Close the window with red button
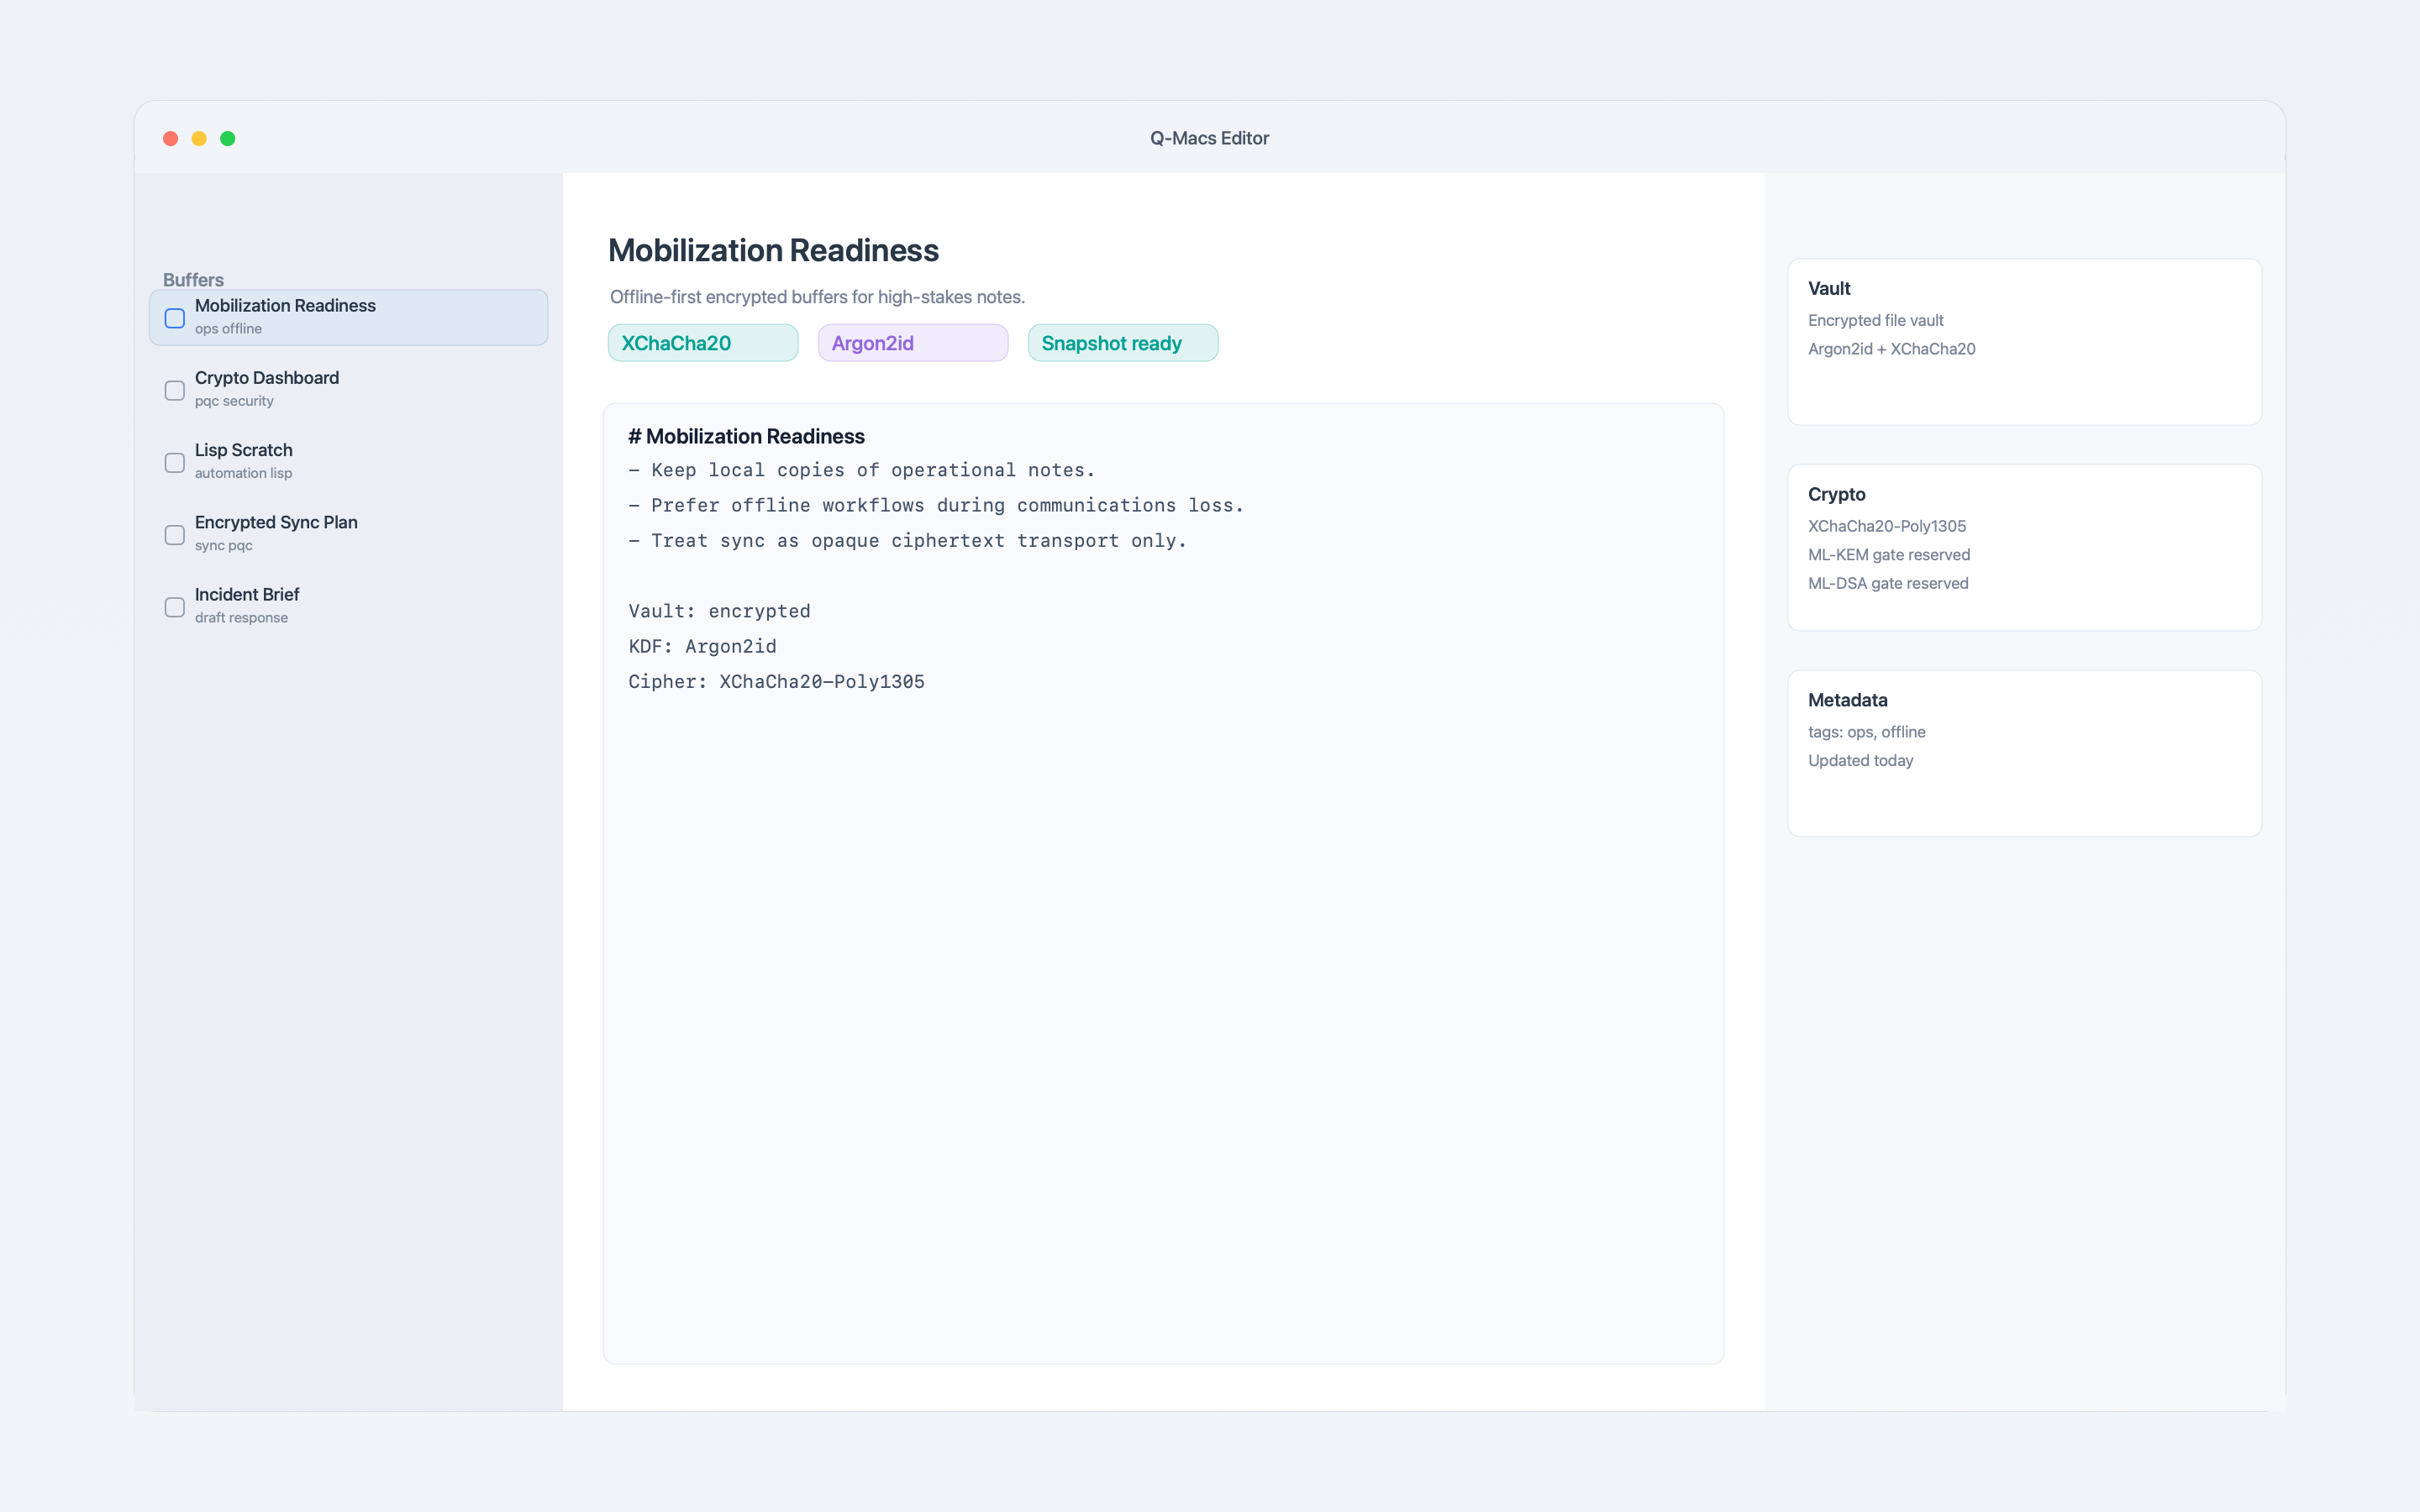The image size is (2420, 1512). (x=171, y=138)
